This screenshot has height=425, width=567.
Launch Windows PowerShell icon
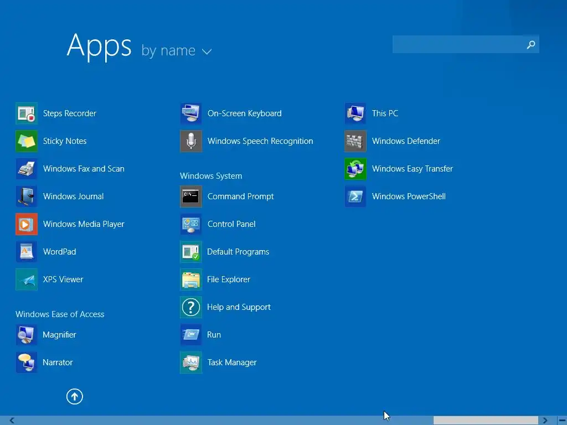point(355,196)
